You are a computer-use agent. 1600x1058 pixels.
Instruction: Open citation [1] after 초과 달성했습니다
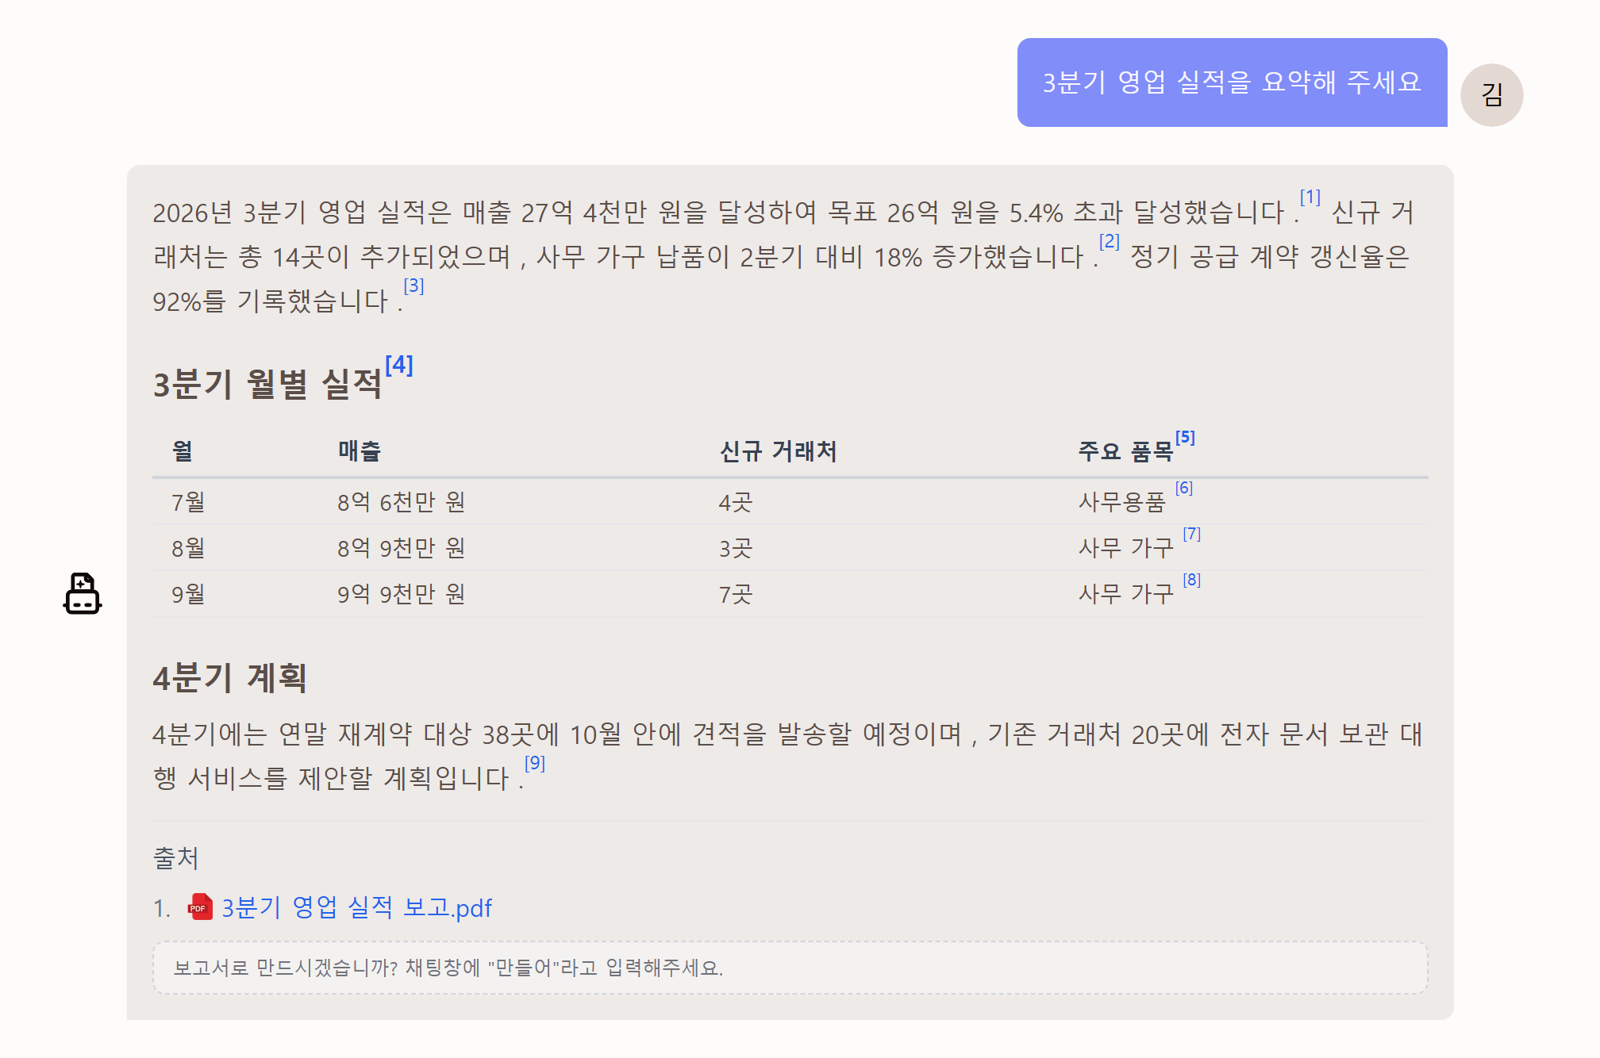point(1310,197)
